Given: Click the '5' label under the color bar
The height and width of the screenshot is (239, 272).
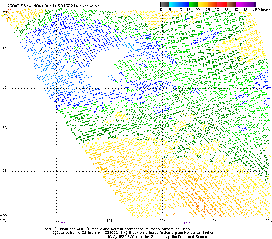Looking at the screenshot, I should 170,10.
